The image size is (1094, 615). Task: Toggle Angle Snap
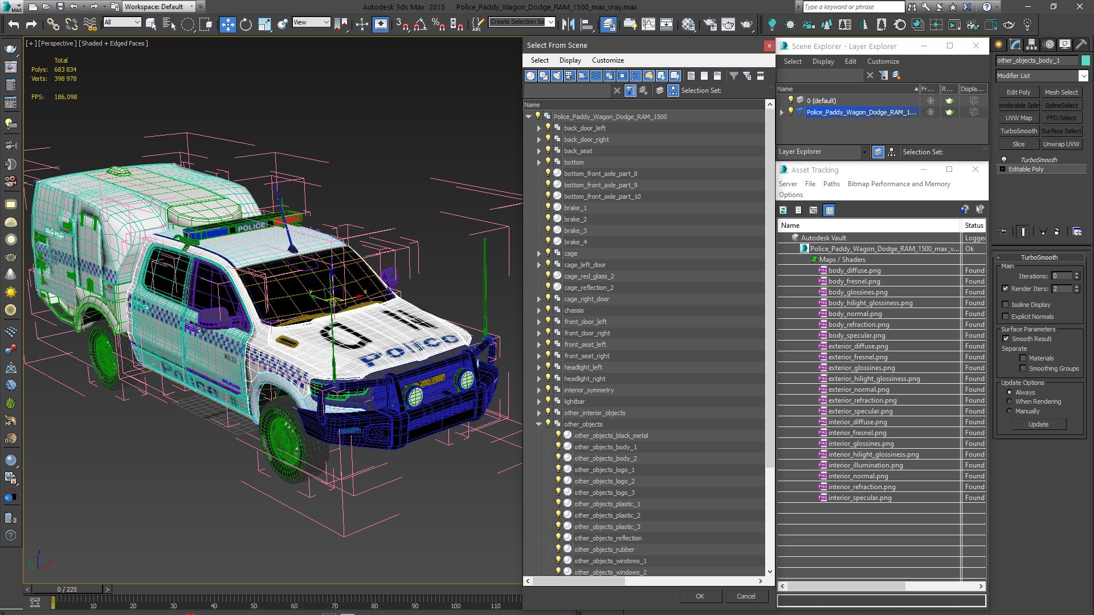click(420, 24)
